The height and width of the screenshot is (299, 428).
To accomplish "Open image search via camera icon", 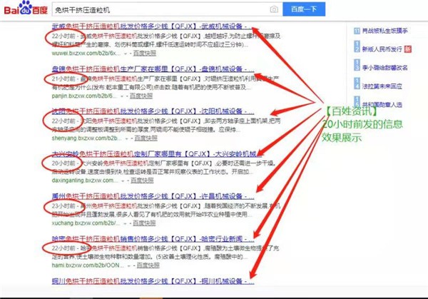I will tap(274, 9).
